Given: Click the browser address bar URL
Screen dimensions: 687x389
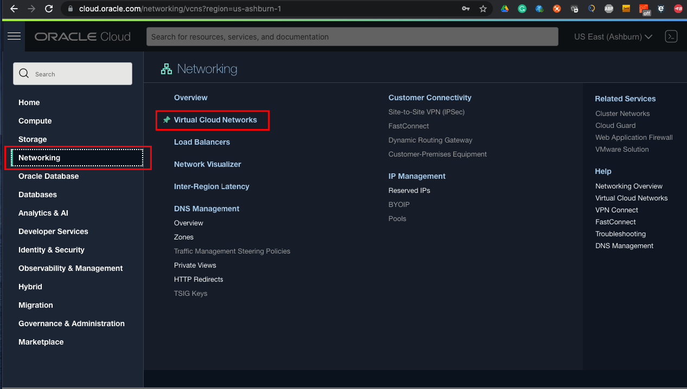Looking at the screenshot, I should tap(180, 9).
